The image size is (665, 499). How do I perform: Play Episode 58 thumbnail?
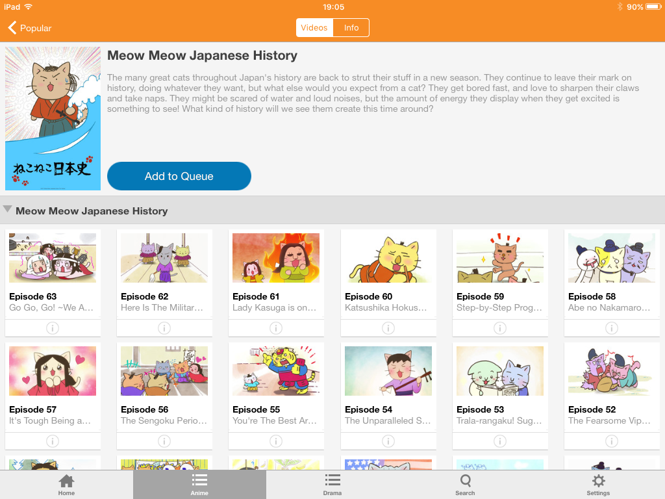[x=612, y=257]
